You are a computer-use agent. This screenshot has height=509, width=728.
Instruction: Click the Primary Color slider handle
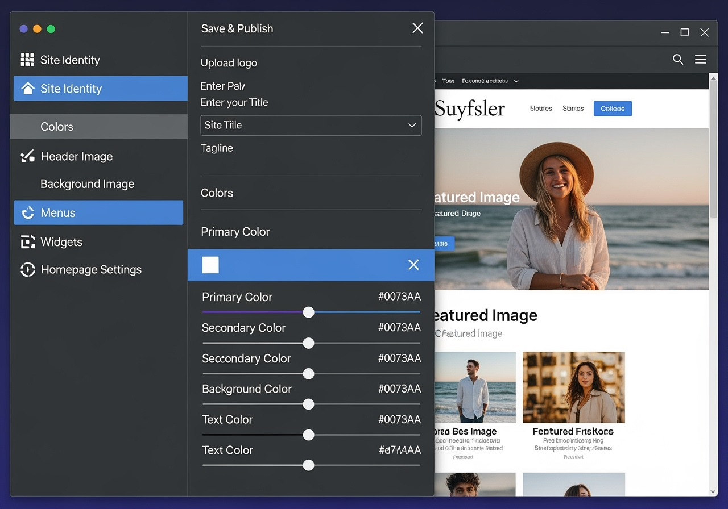tap(308, 312)
